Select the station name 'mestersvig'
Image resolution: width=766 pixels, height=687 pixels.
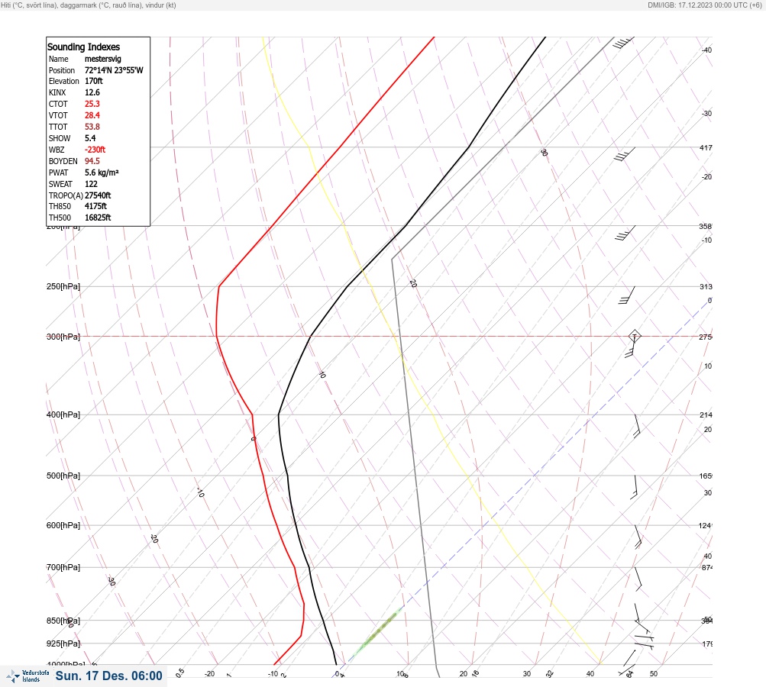102,59
